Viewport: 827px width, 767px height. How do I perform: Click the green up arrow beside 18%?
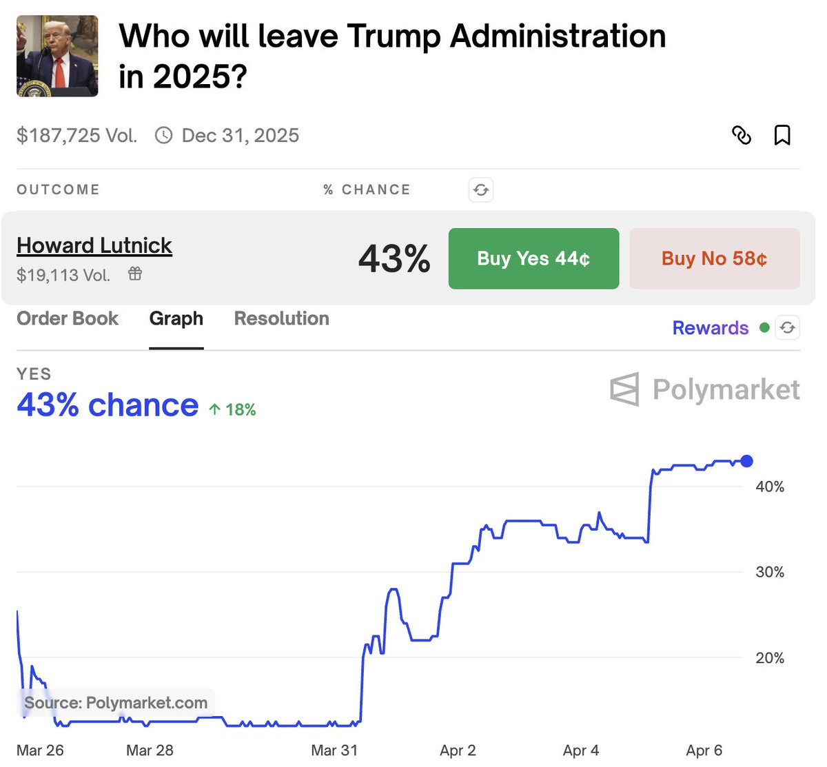(x=214, y=410)
